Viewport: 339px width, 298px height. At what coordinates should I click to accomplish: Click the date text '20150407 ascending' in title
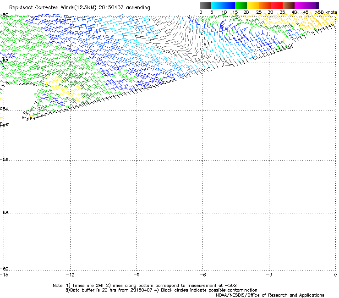[124, 8]
